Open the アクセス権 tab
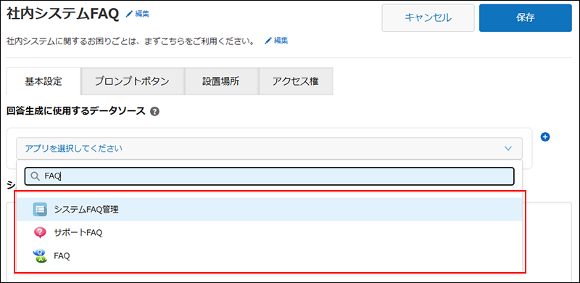This screenshot has height=283, width=580. pos(296,81)
